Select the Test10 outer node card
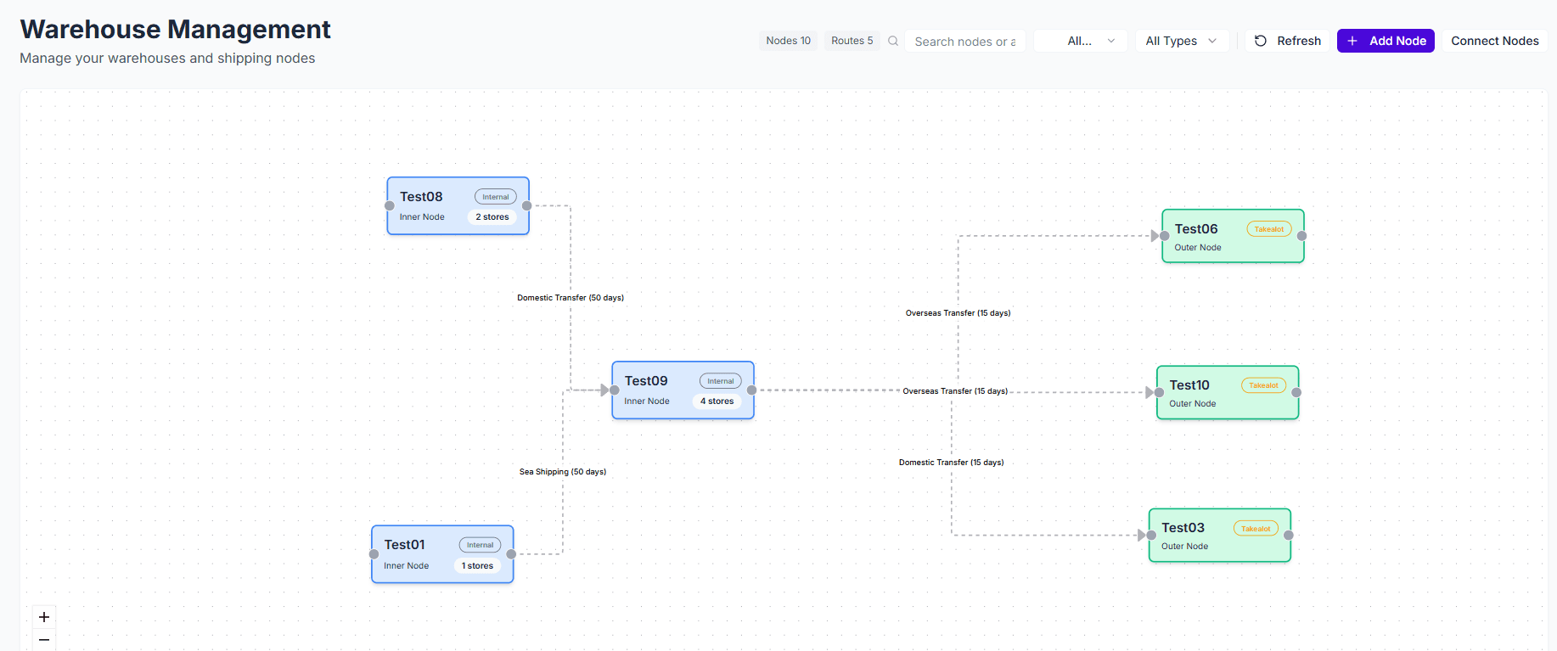Image resolution: width=1557 pixels, height=651 pixels. point(1227,393)
